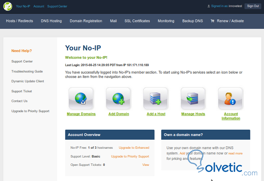Click the No-IP Free hostnames text
The height and width of the screenshot is (181, 264).
(x=92, y=148)
